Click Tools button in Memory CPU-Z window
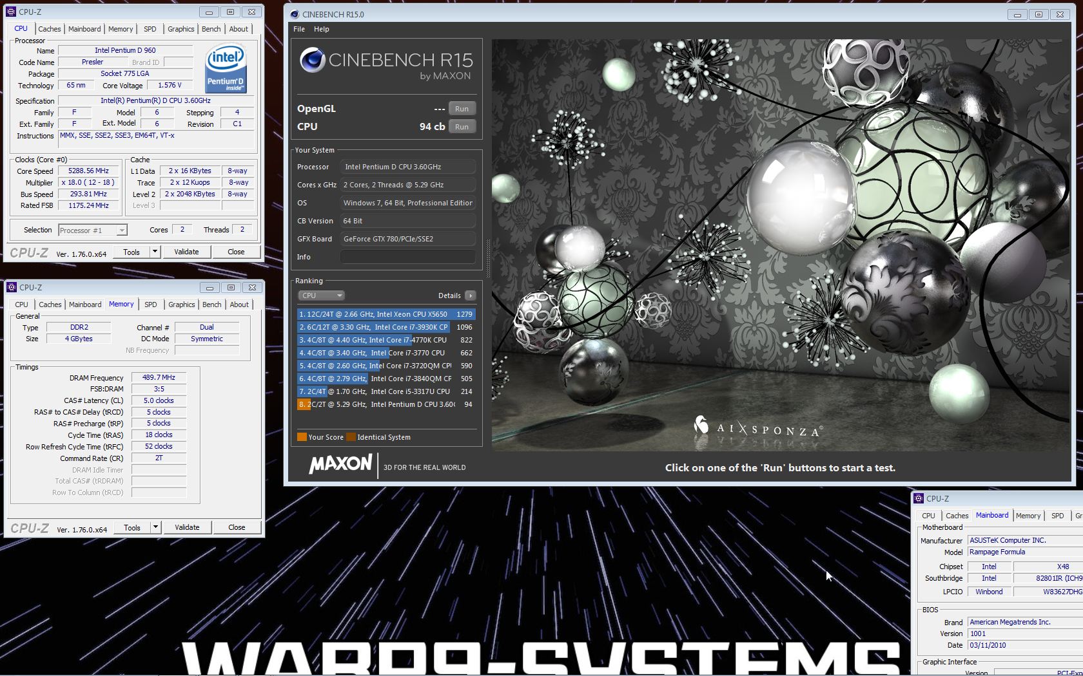The image size is (1083, 676). (x=132, y=527)
